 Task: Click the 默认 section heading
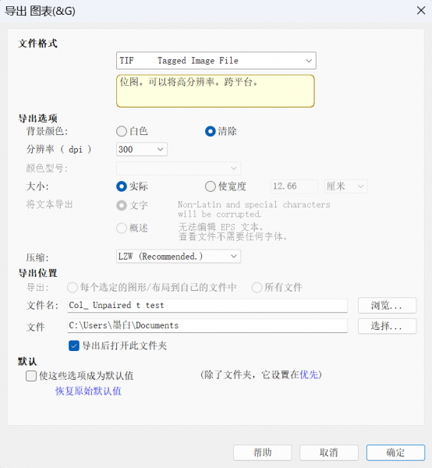pyautogui.click(x=27, y=361)
